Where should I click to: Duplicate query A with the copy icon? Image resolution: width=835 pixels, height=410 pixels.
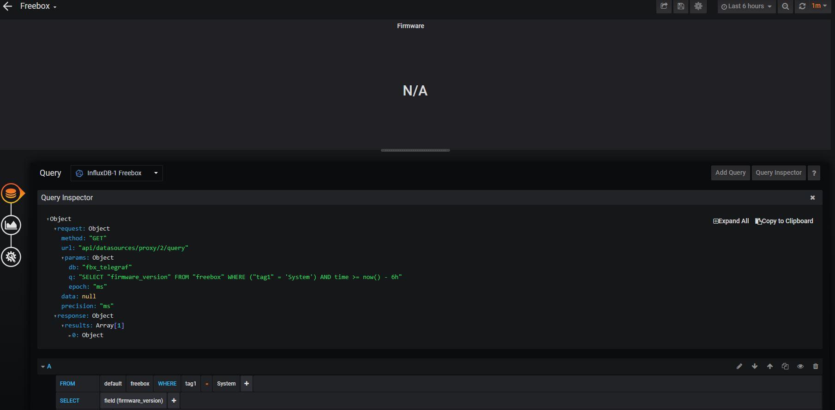(785, 366)
